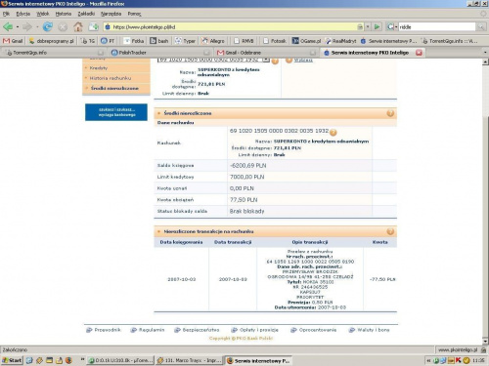Click the taskbar clock showing 11:35
This screenshot has height=366, width=489.
(478, 360)
